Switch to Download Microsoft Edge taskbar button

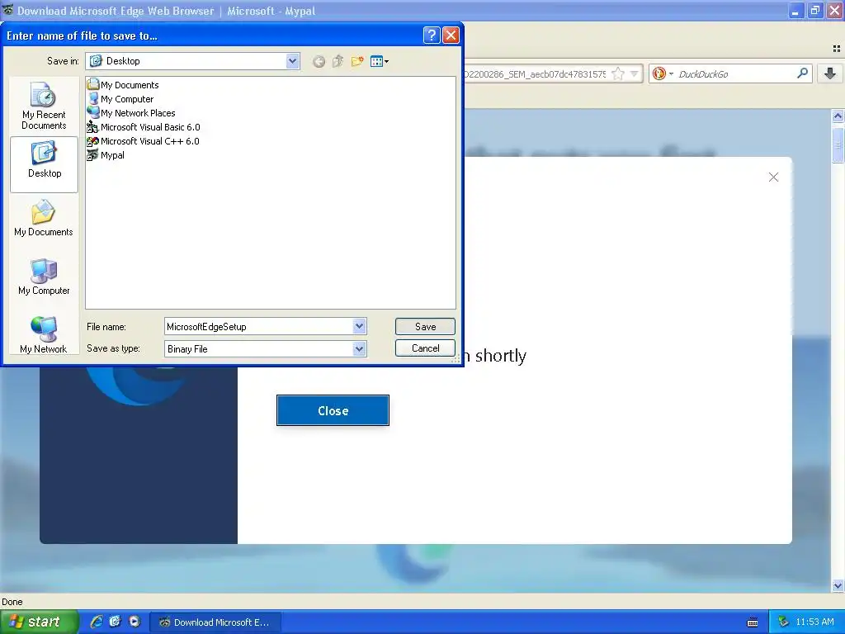pyautogui.click(x=215, y=622)
